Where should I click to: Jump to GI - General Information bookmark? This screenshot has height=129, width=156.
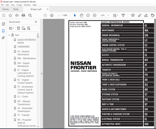[23, 53]
